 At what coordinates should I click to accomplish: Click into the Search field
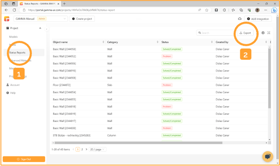coord(215,33)
